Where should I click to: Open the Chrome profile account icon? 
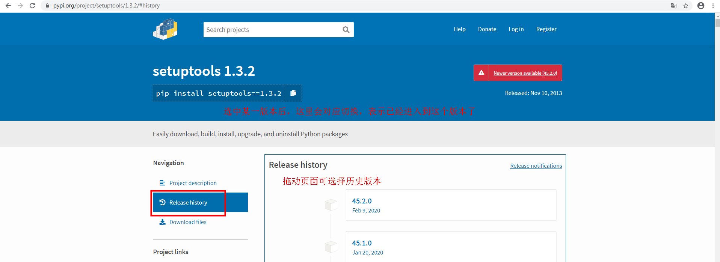point(701,6)
